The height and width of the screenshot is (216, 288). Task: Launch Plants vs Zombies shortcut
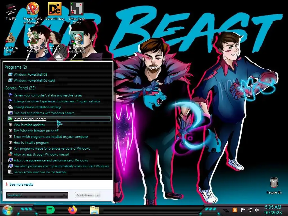(33, 43)
